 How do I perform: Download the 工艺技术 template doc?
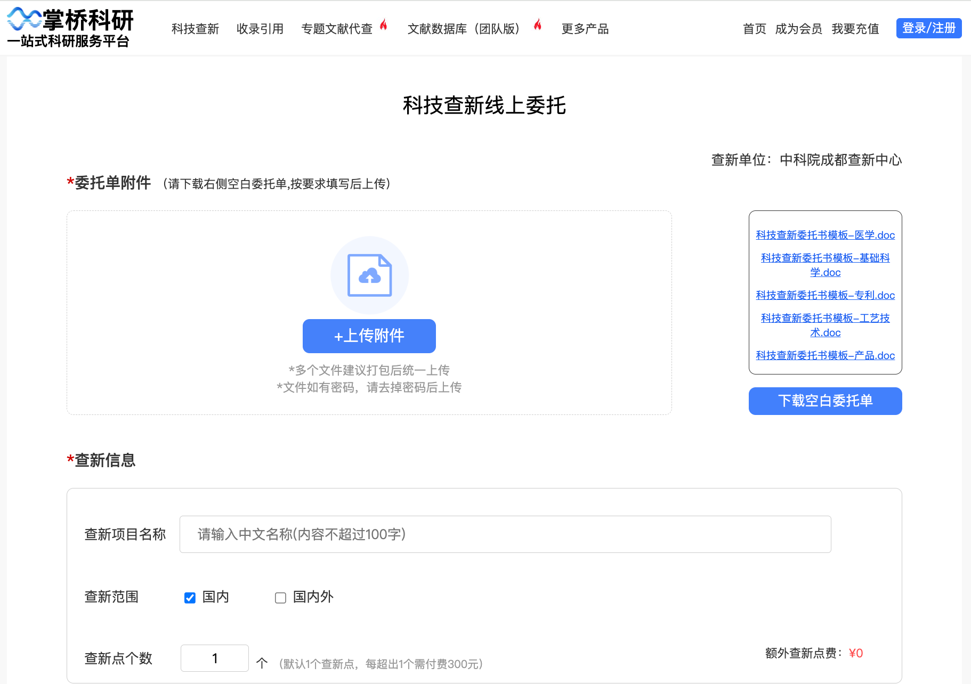[826, 325]
